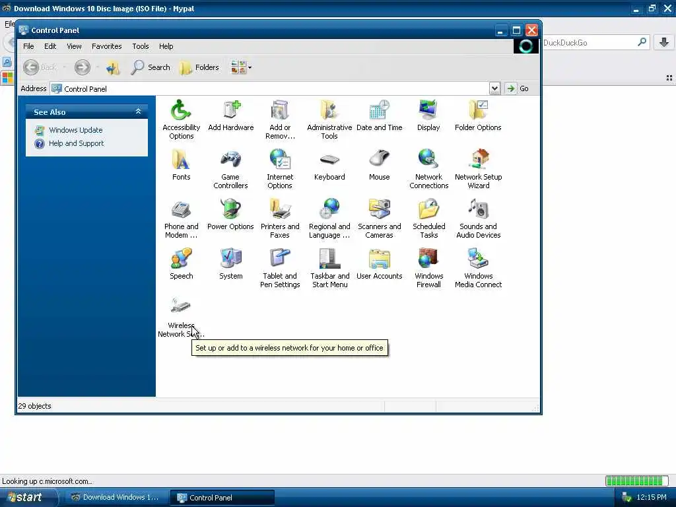This screenshot has width=676, height=507.
Task: Open the Views dropdown button
Action: coord(241,67)
